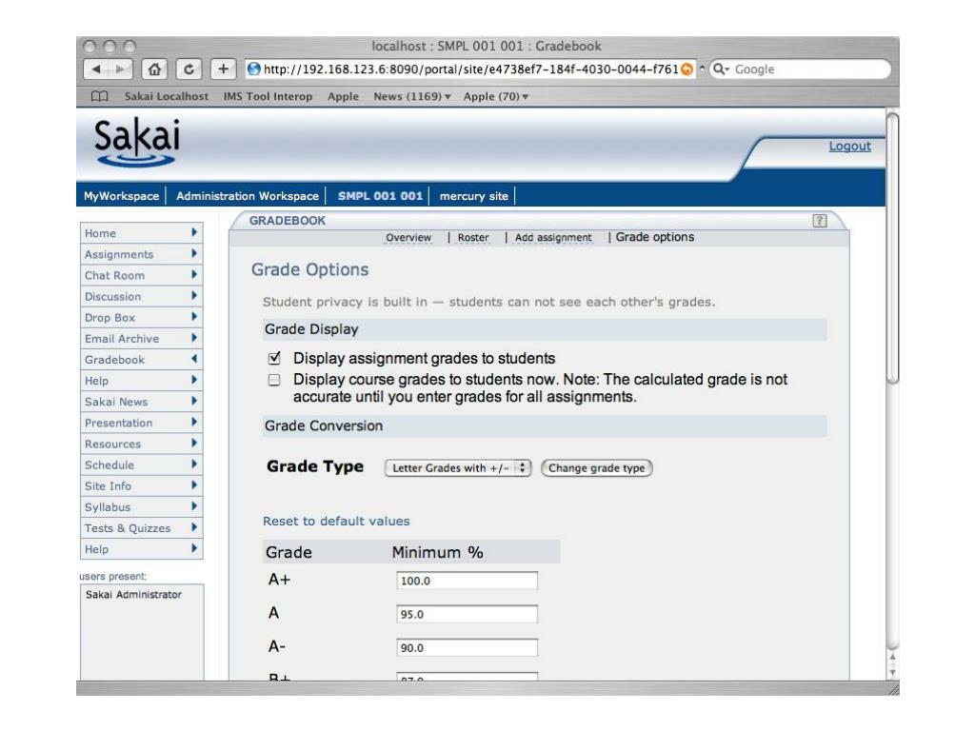Click Reset to default values
The image size is (975, 731).
pyautogui.click(x=336, y=521)
